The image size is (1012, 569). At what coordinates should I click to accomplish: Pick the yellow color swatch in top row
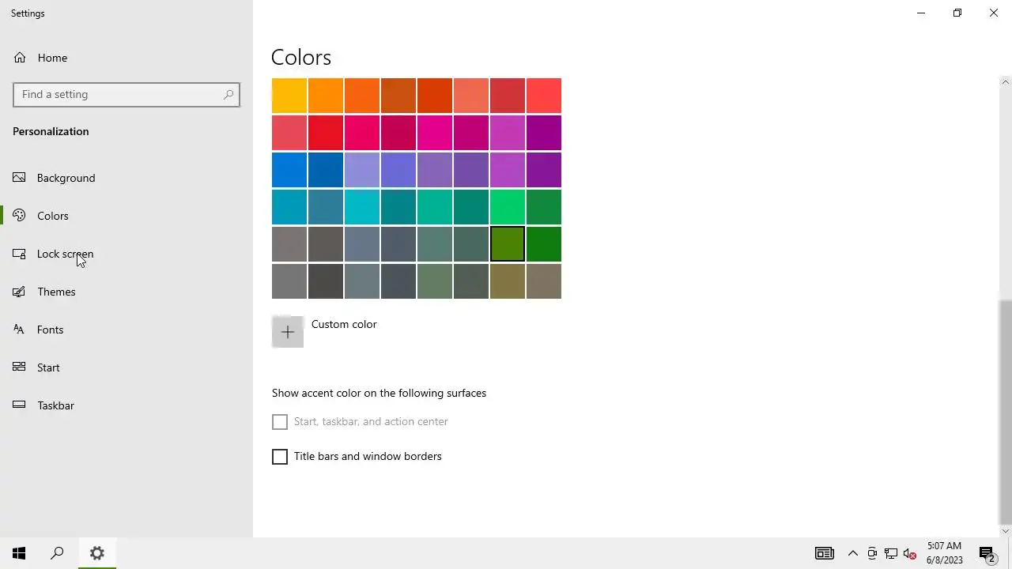(289, 96)
